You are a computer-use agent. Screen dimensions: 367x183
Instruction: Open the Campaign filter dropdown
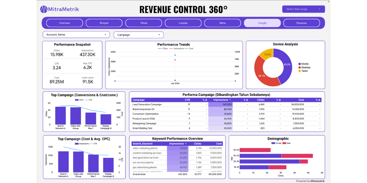click(138, 35)
